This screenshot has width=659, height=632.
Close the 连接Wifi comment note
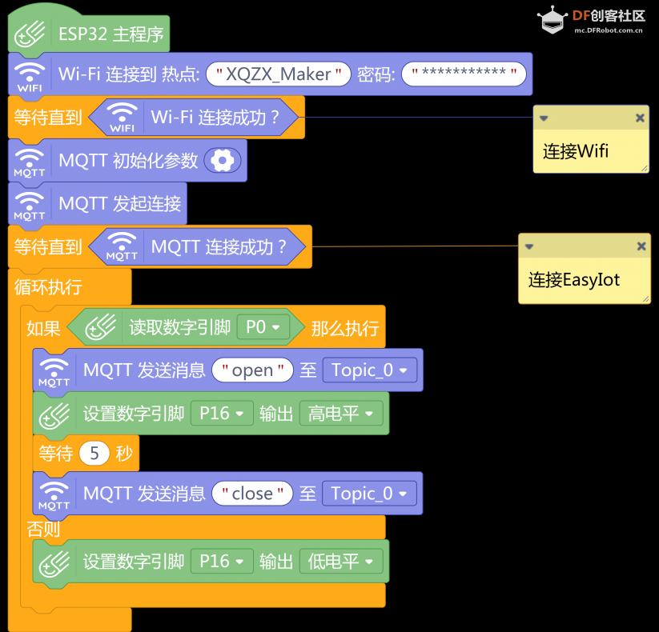pyautogui.click(x=640, y=118)
